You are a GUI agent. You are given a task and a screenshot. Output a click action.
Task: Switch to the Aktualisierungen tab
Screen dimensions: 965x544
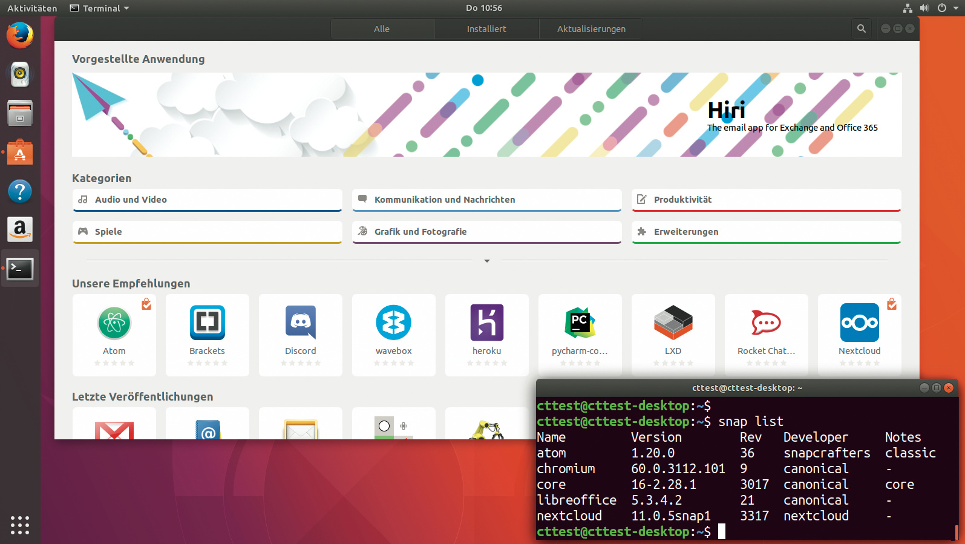[x=591, y=28]
